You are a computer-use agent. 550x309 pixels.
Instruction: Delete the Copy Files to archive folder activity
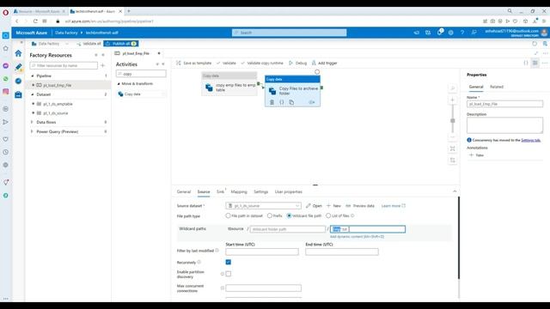coord(272,102)
